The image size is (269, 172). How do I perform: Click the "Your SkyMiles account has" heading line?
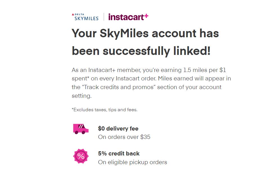(x=145, y=34)
